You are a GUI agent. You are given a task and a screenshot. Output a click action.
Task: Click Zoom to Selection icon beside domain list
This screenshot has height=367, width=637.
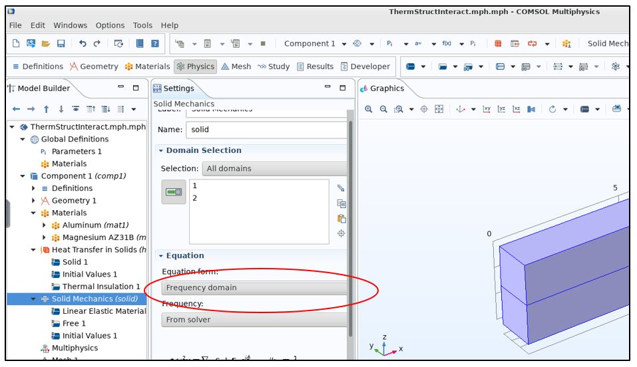pyautogui.click(x=341, y=233)
